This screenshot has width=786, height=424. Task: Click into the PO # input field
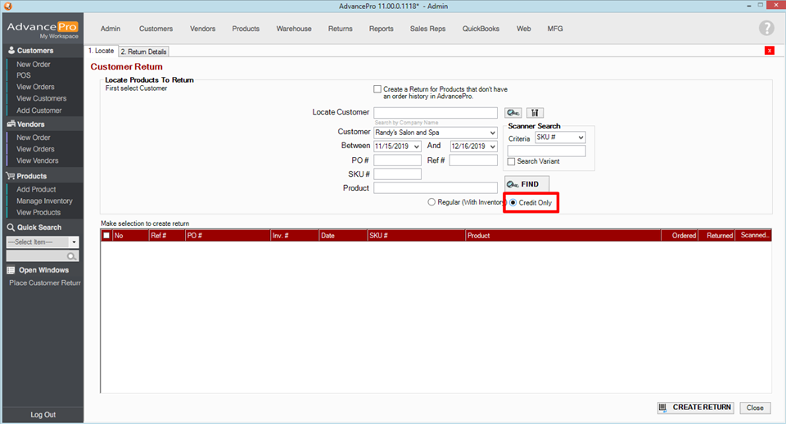click(397, 160)
